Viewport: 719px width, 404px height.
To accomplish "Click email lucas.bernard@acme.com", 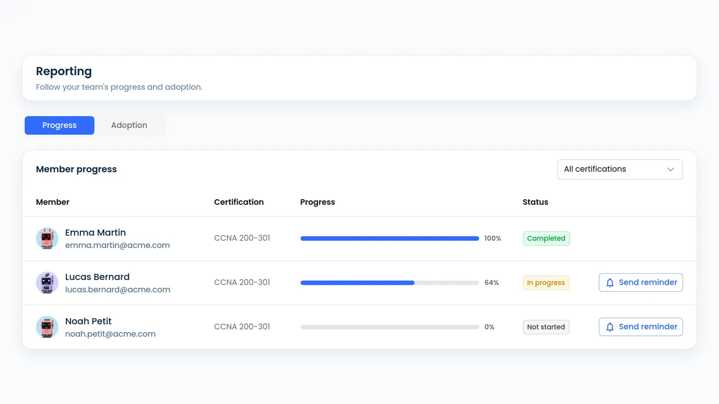I will [117, 290].
